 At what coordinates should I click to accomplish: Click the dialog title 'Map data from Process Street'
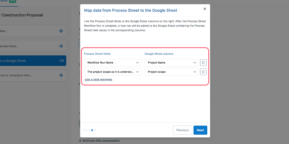(130, 10)
